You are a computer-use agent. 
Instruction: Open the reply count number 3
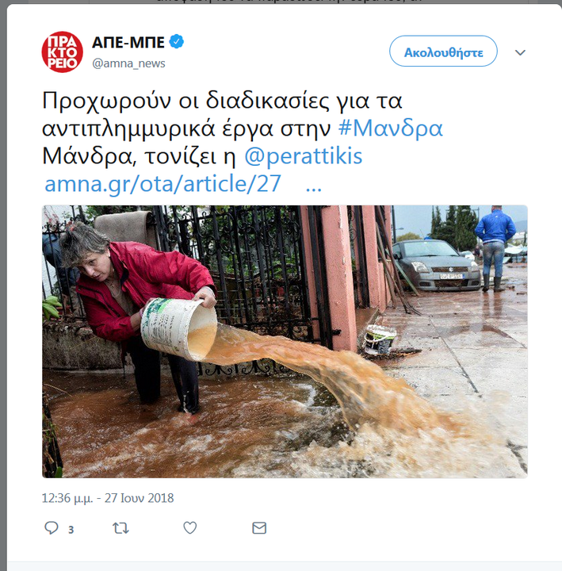point(71,529)
